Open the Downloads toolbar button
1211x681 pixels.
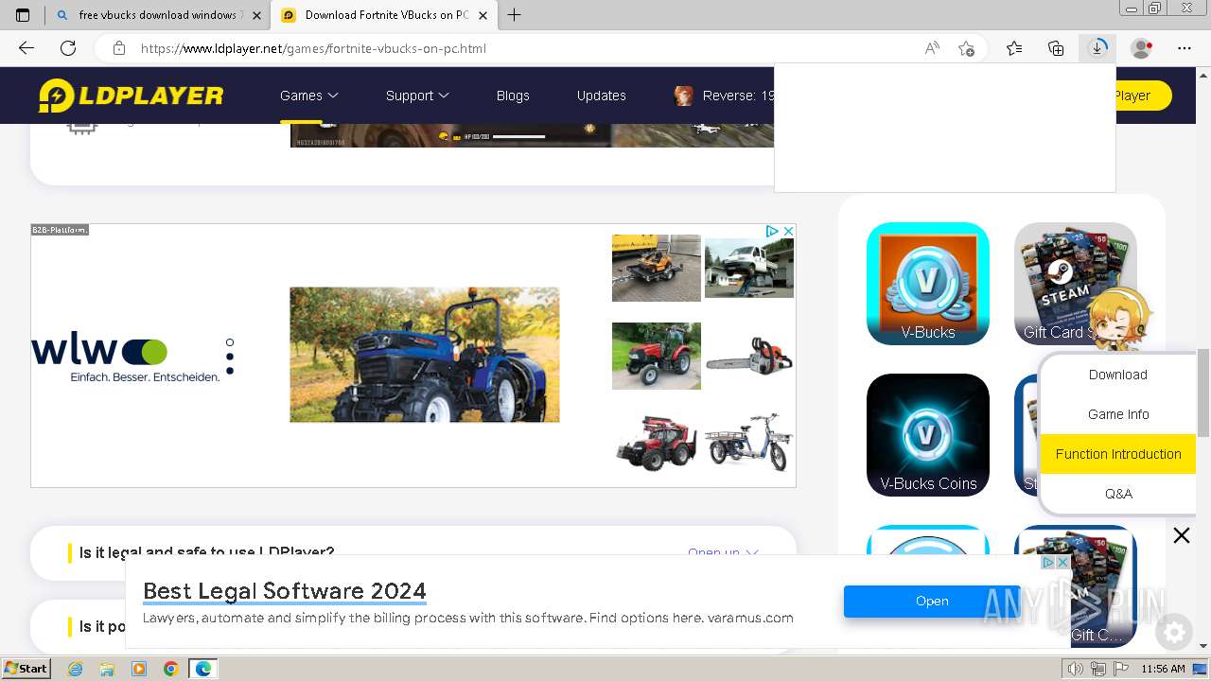pyautogui.click(x=1097, y=48)
